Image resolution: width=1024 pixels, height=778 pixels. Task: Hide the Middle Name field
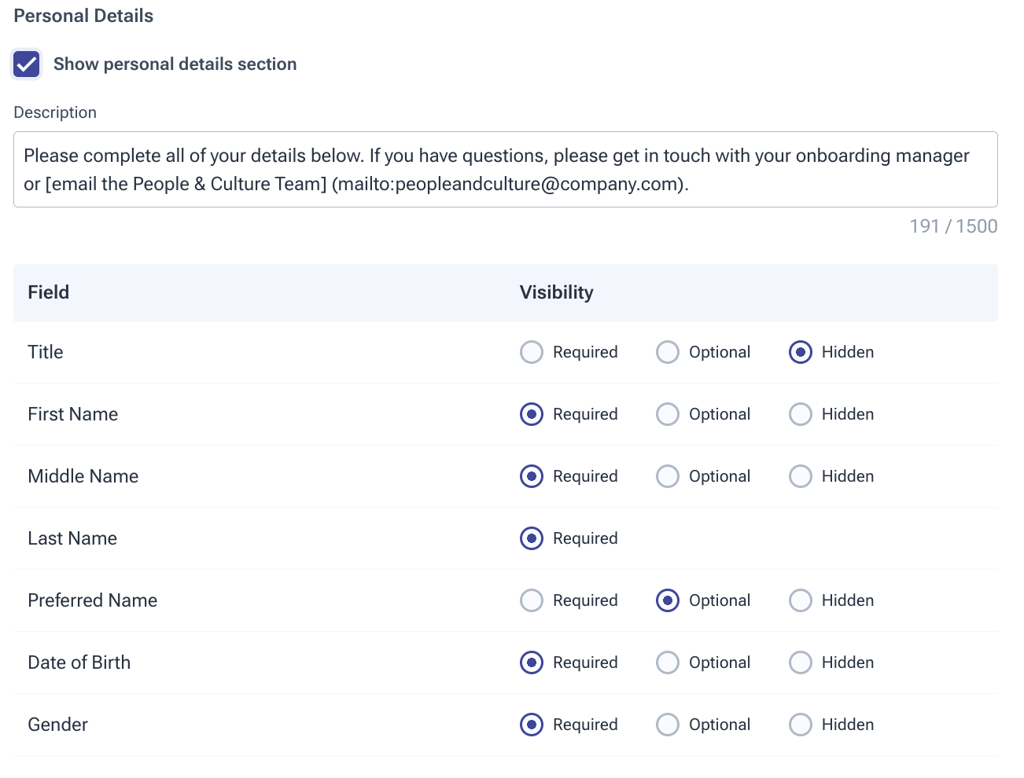click(x=801, y=476)
